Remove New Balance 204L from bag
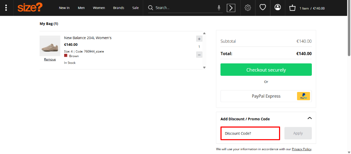This screenshot has width=351, height=154. [x=50, y=60]
